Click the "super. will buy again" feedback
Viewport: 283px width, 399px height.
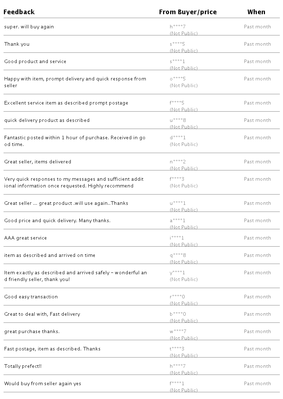29,27
